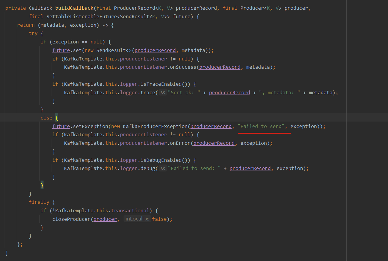Click the false literal in closeProducer

[x=159, y=219]
